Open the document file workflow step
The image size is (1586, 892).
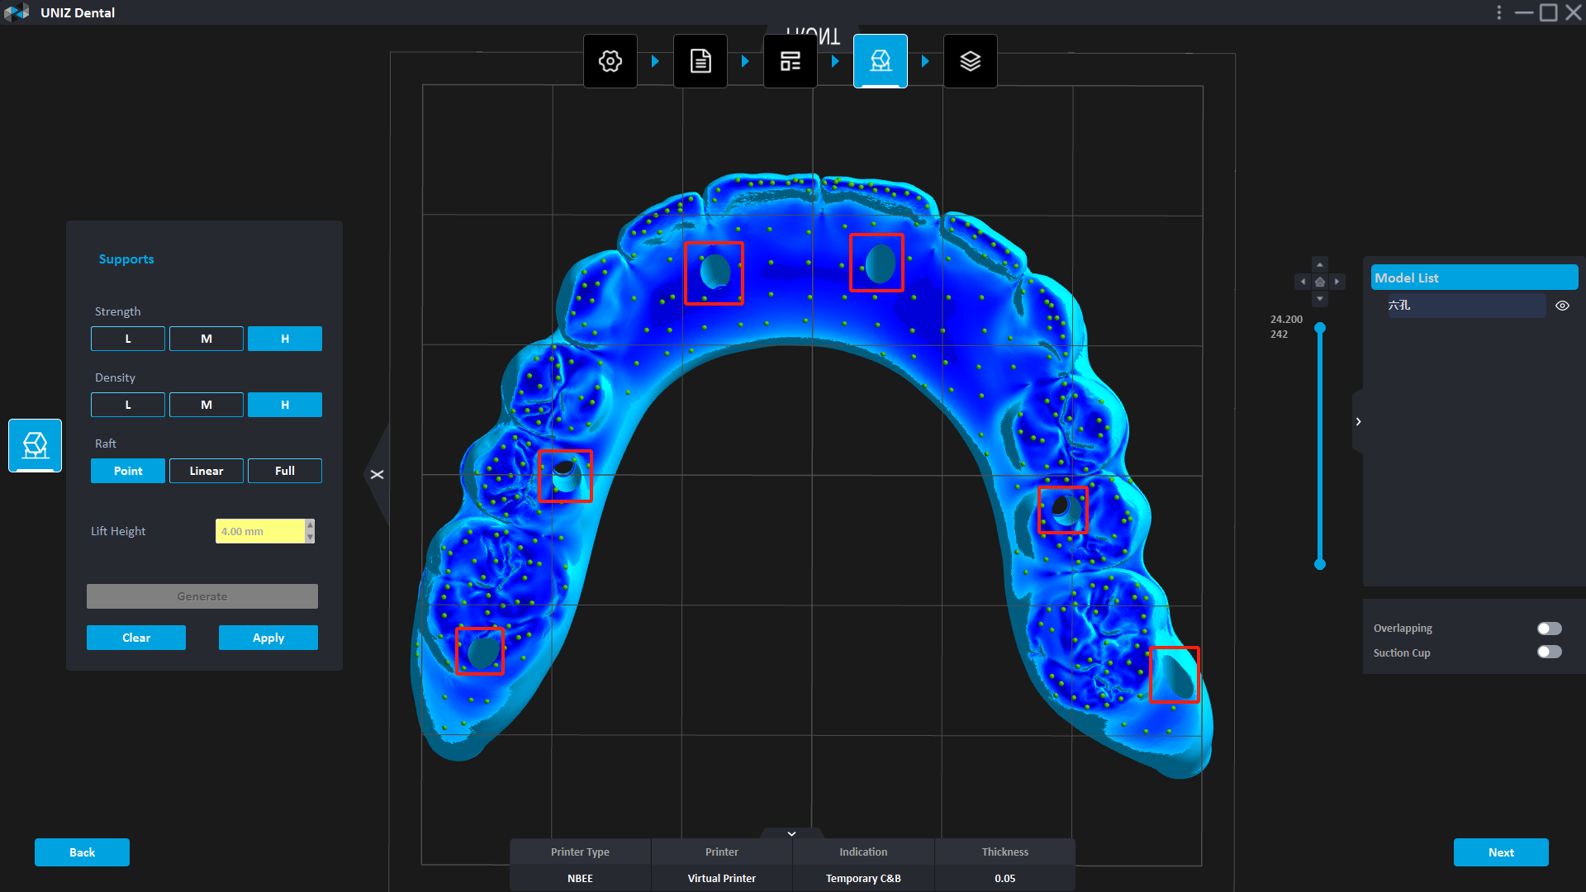(x=700, y=61)
